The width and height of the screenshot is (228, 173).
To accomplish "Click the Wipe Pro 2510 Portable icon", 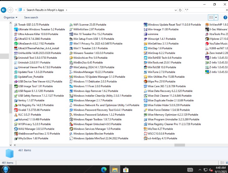I will tap(145, 81).
